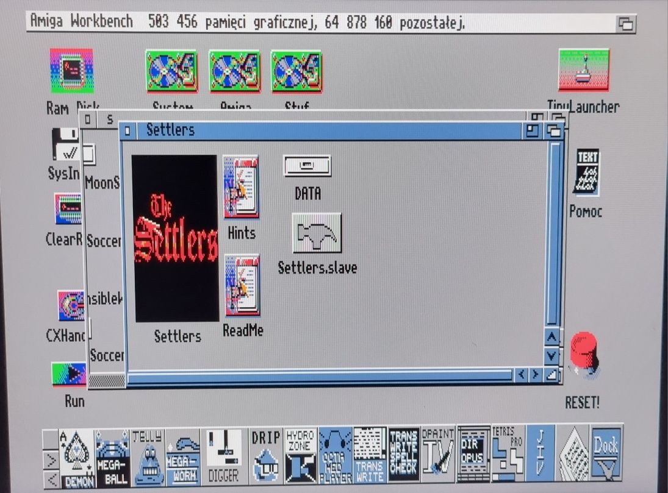Start Digger from the dock

(224, 456)
